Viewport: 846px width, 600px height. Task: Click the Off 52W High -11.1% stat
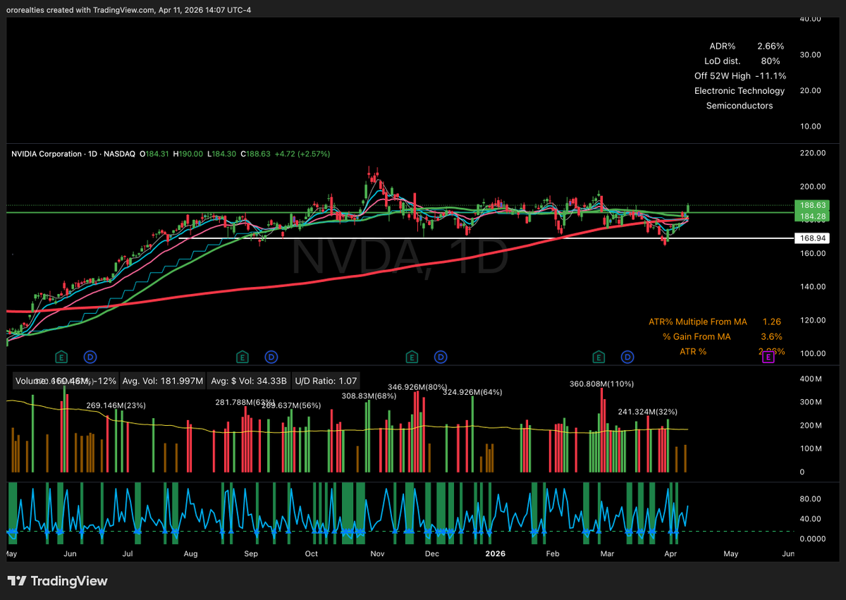740,75
